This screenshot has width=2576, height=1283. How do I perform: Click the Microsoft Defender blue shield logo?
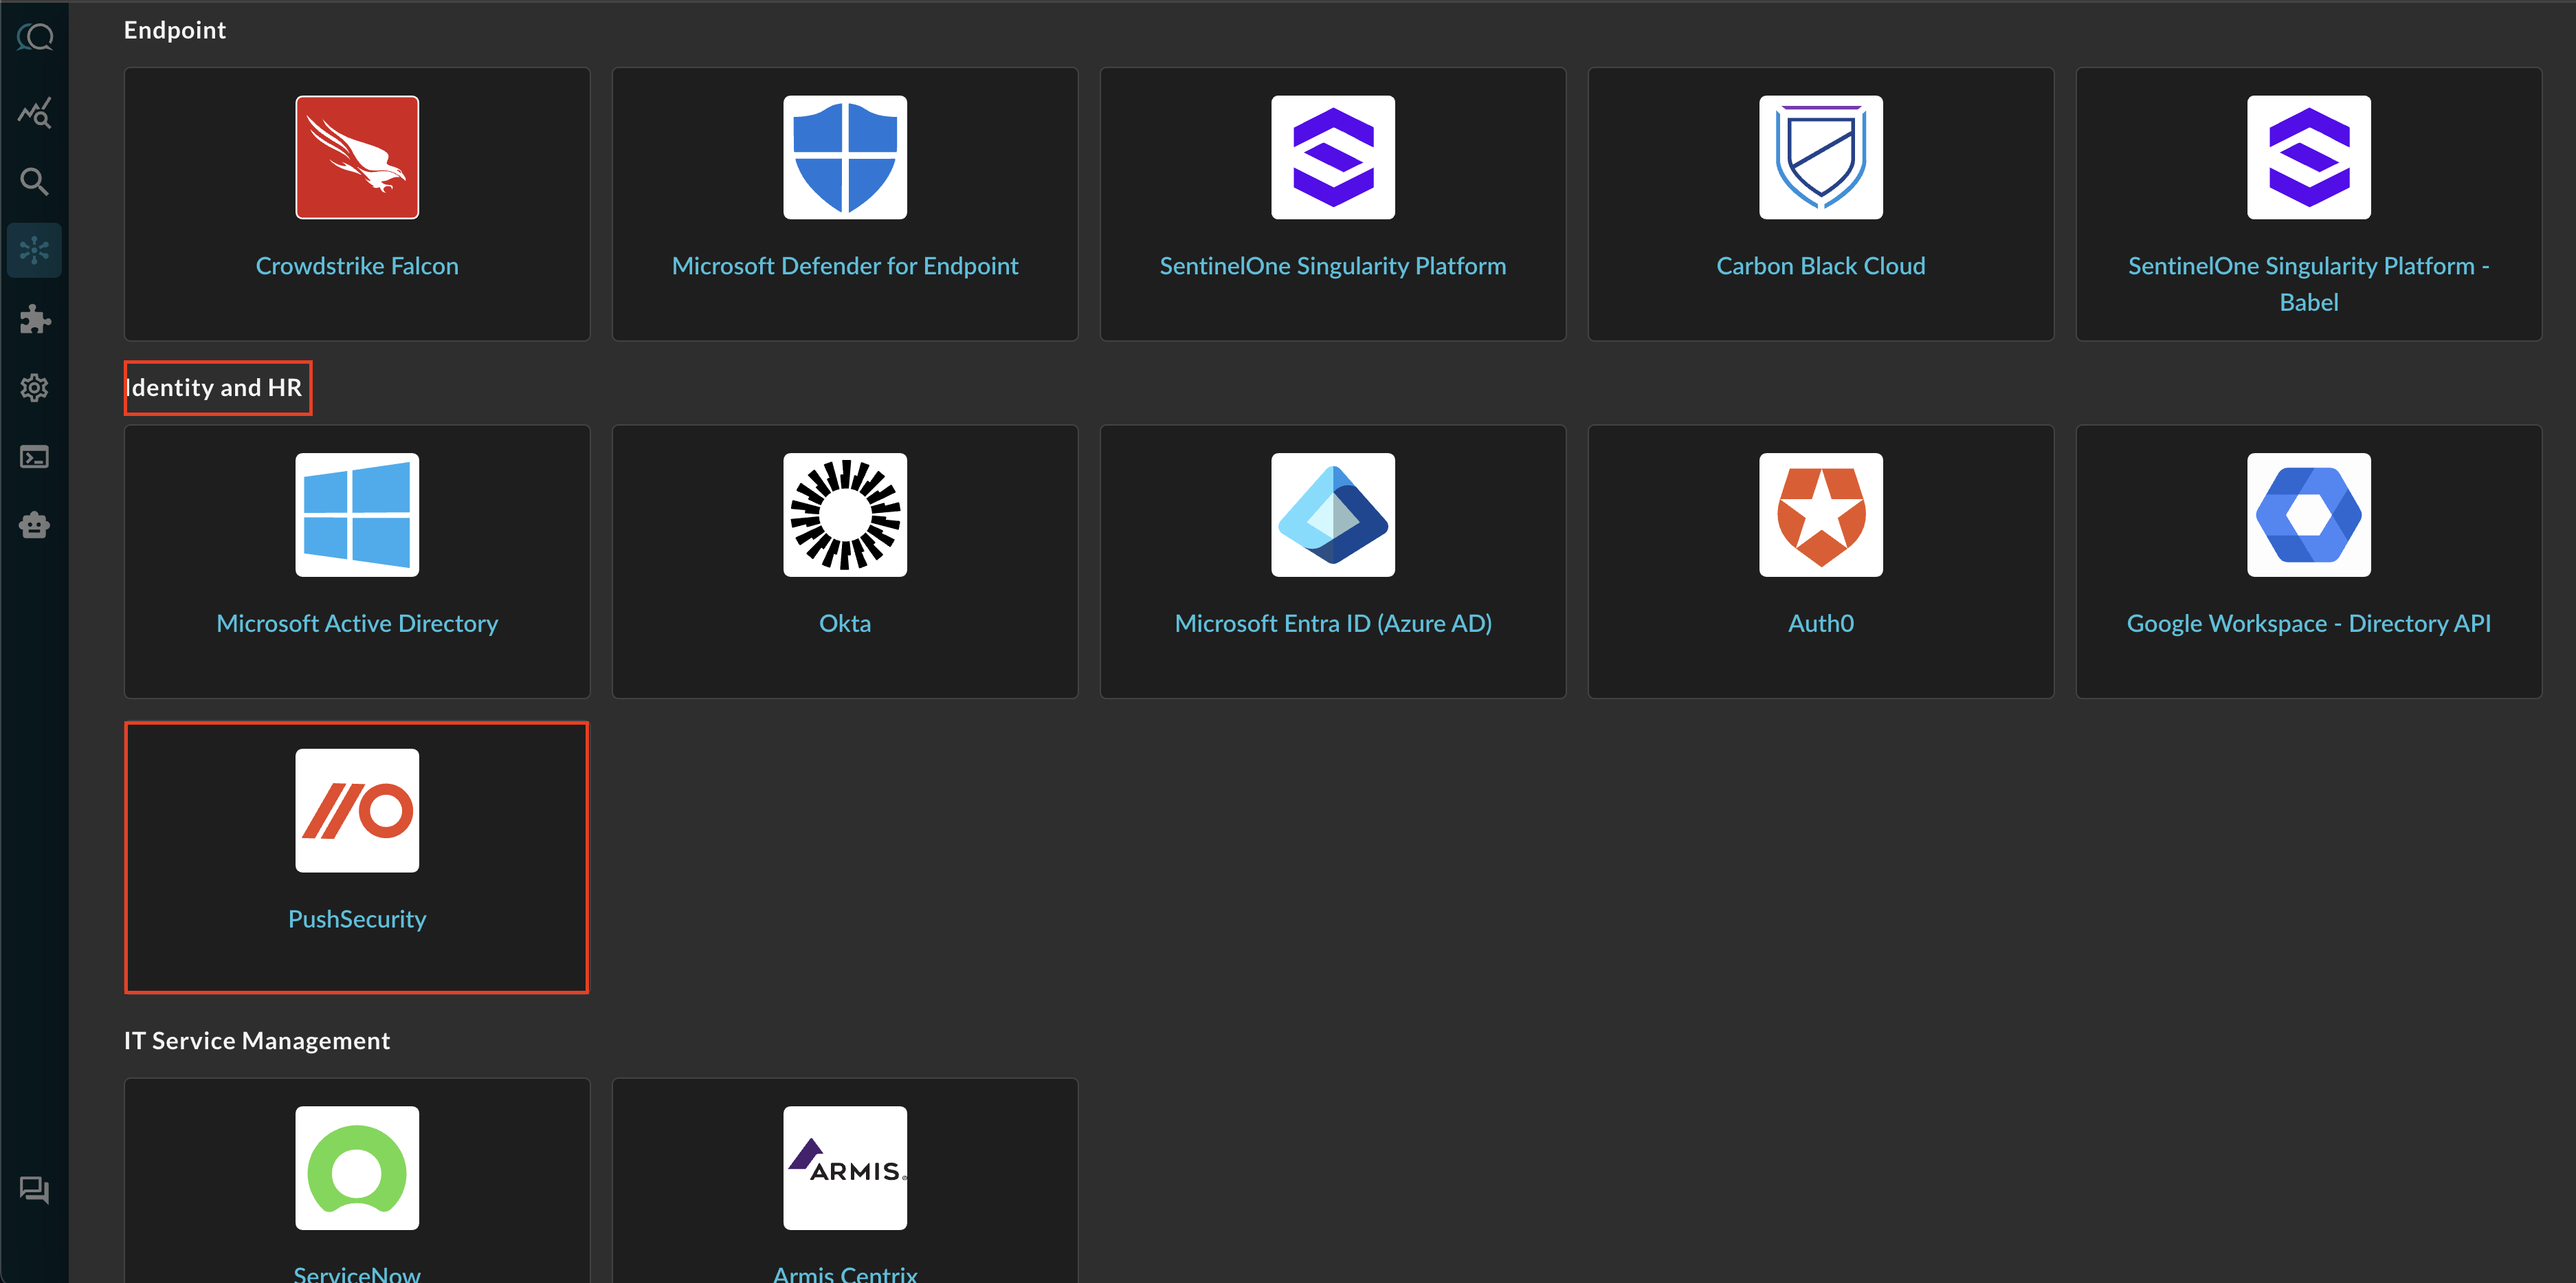[845, 157]
